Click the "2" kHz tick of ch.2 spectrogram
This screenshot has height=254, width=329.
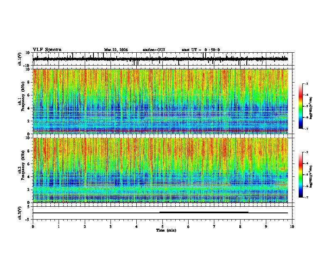pyautogui.click(x=29, y=190)
